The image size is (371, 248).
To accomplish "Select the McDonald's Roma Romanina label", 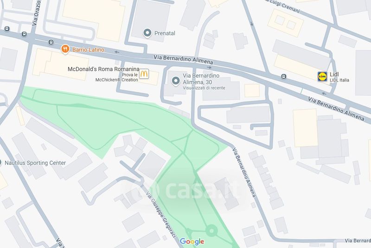I will [103, 69].
